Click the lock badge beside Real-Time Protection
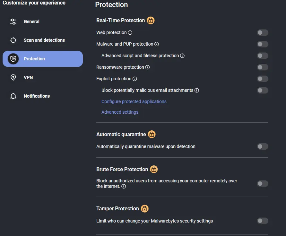Viewport: 286px width, 236px height. 151,21
